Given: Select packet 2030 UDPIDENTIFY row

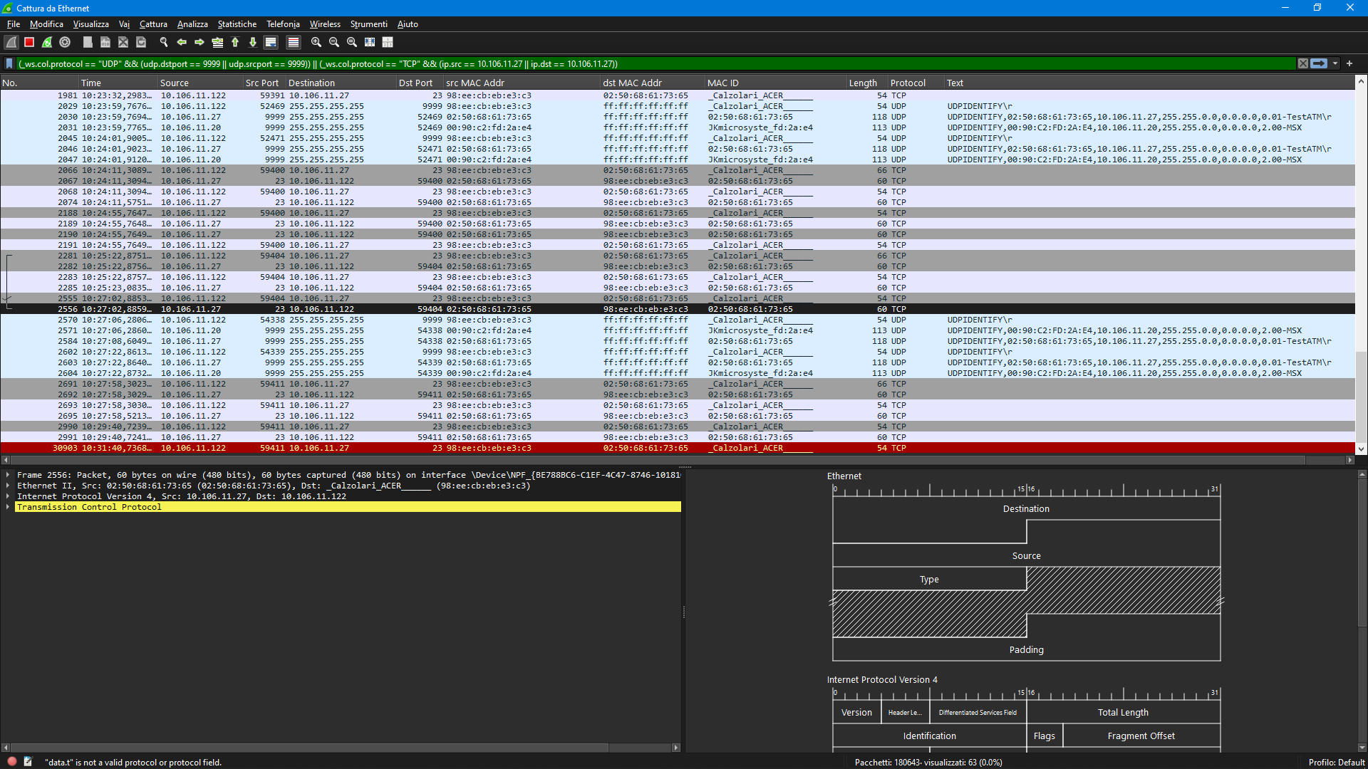Looking at the screenshot, I should (677, 117).
